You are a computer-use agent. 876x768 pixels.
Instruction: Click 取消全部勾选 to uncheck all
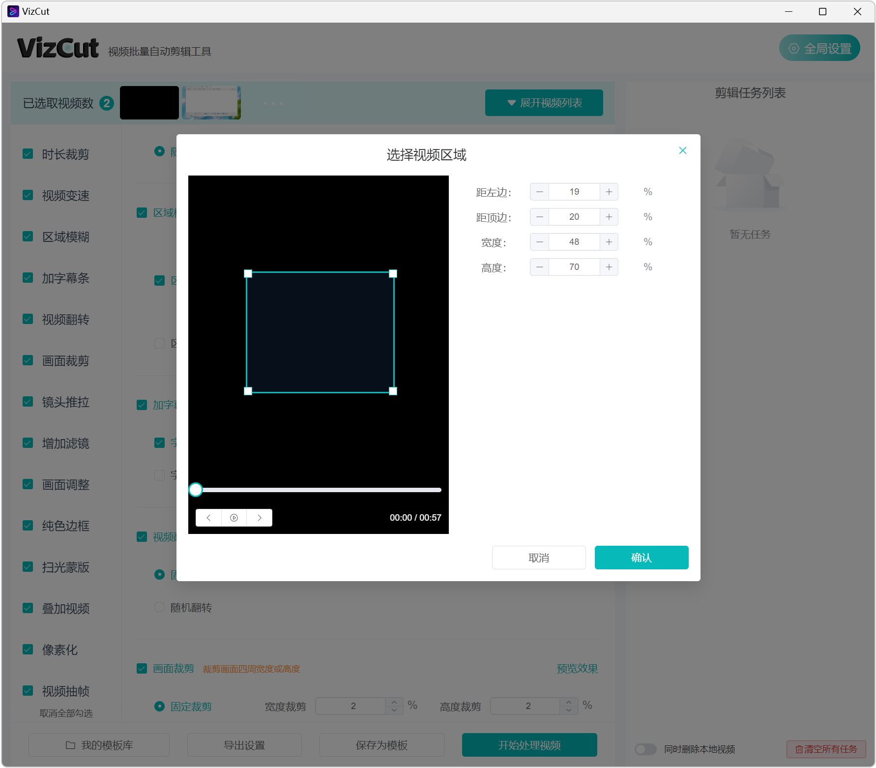tap(66, 713)
